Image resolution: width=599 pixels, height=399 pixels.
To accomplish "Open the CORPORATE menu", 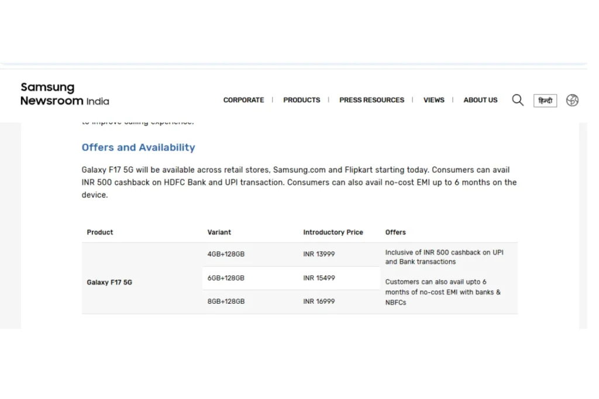I will (x=243, y=100).
